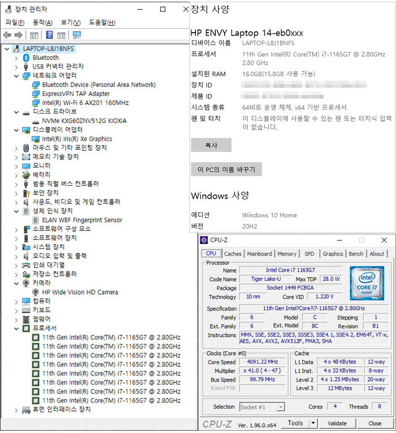This screenshot has width=396, height=433.
Task: Open the 파일(F) menu
Action: click(15, 23)
